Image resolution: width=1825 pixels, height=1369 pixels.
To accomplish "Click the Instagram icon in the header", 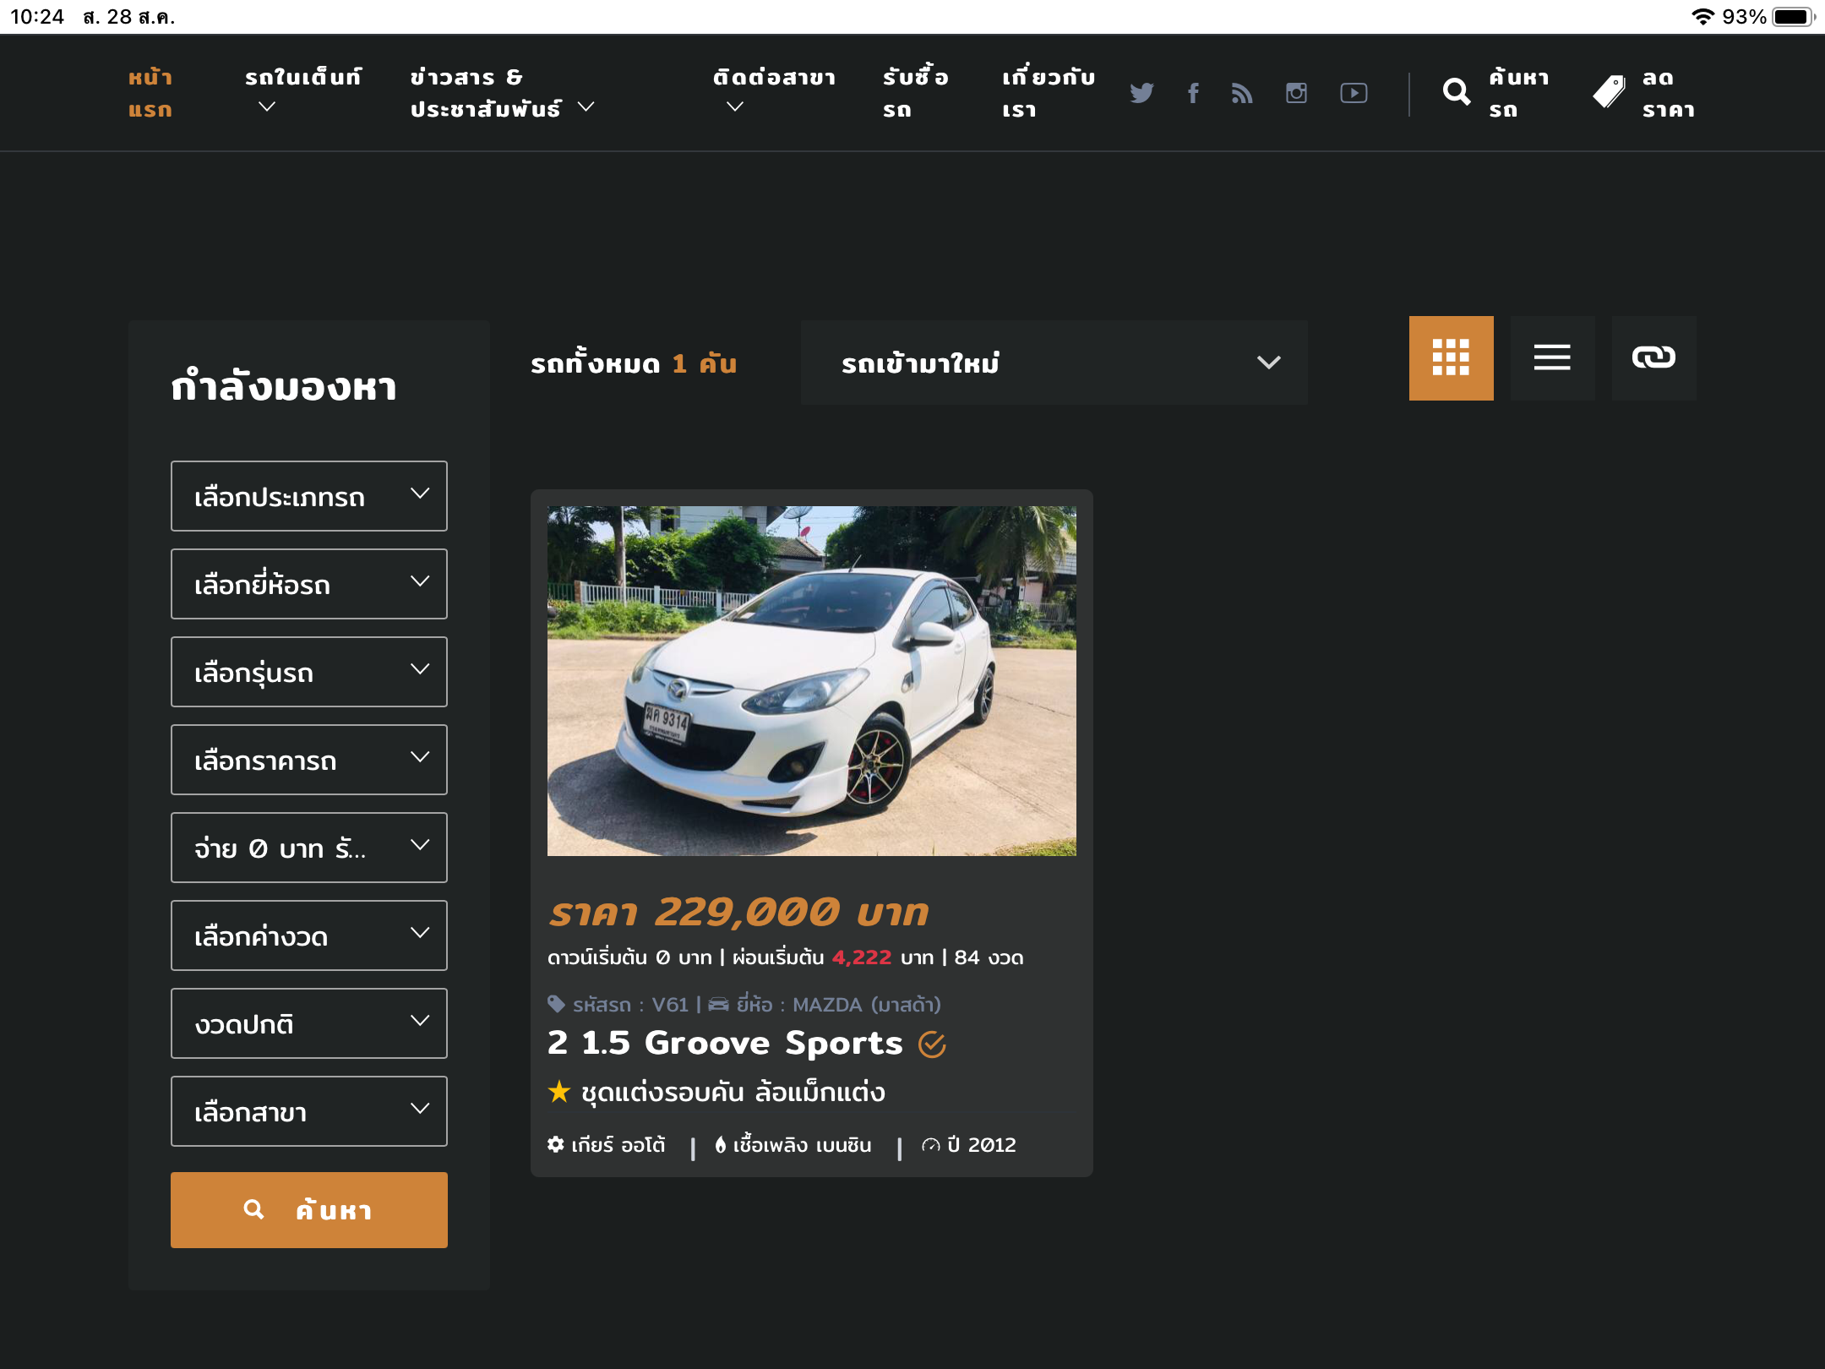I will (1296, 93).
